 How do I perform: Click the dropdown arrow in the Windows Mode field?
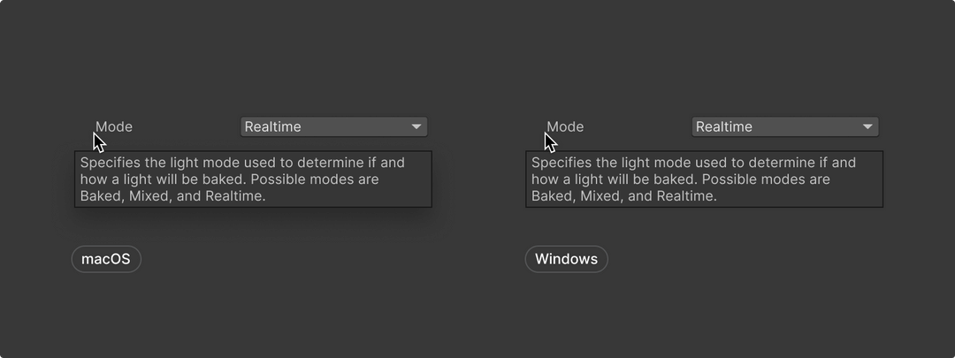click(x=868, y=127)
